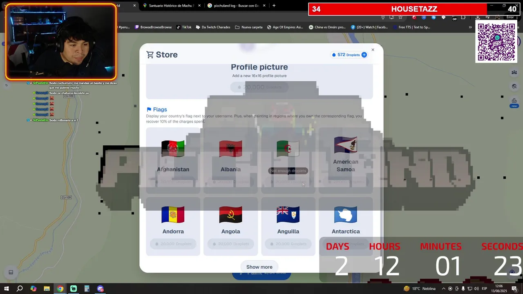The height and width of the screenshot is (294, 523).
Task: Choose the Andorra flag
Action: point(173,227)
